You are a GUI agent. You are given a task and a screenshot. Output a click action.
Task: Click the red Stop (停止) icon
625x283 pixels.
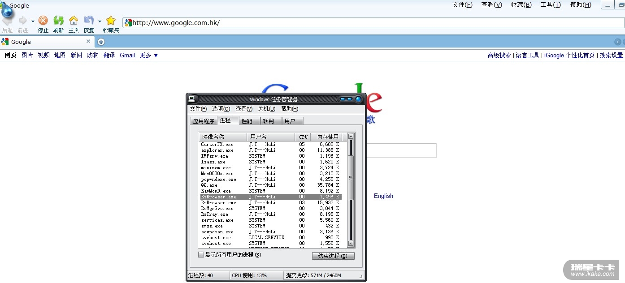coord(43,21)
